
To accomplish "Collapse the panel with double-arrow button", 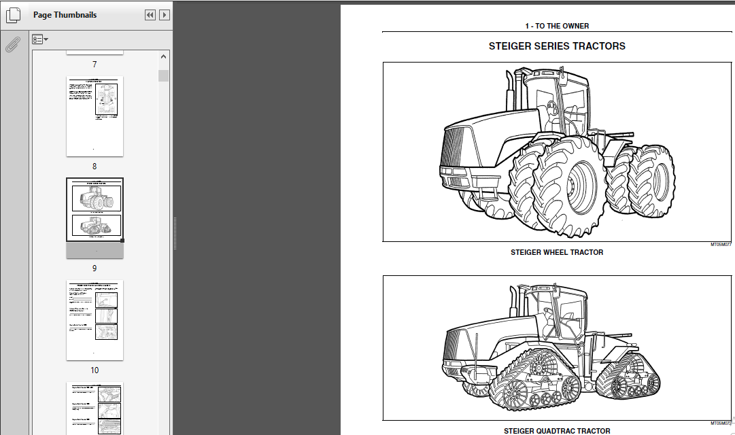I will [150, 15].
